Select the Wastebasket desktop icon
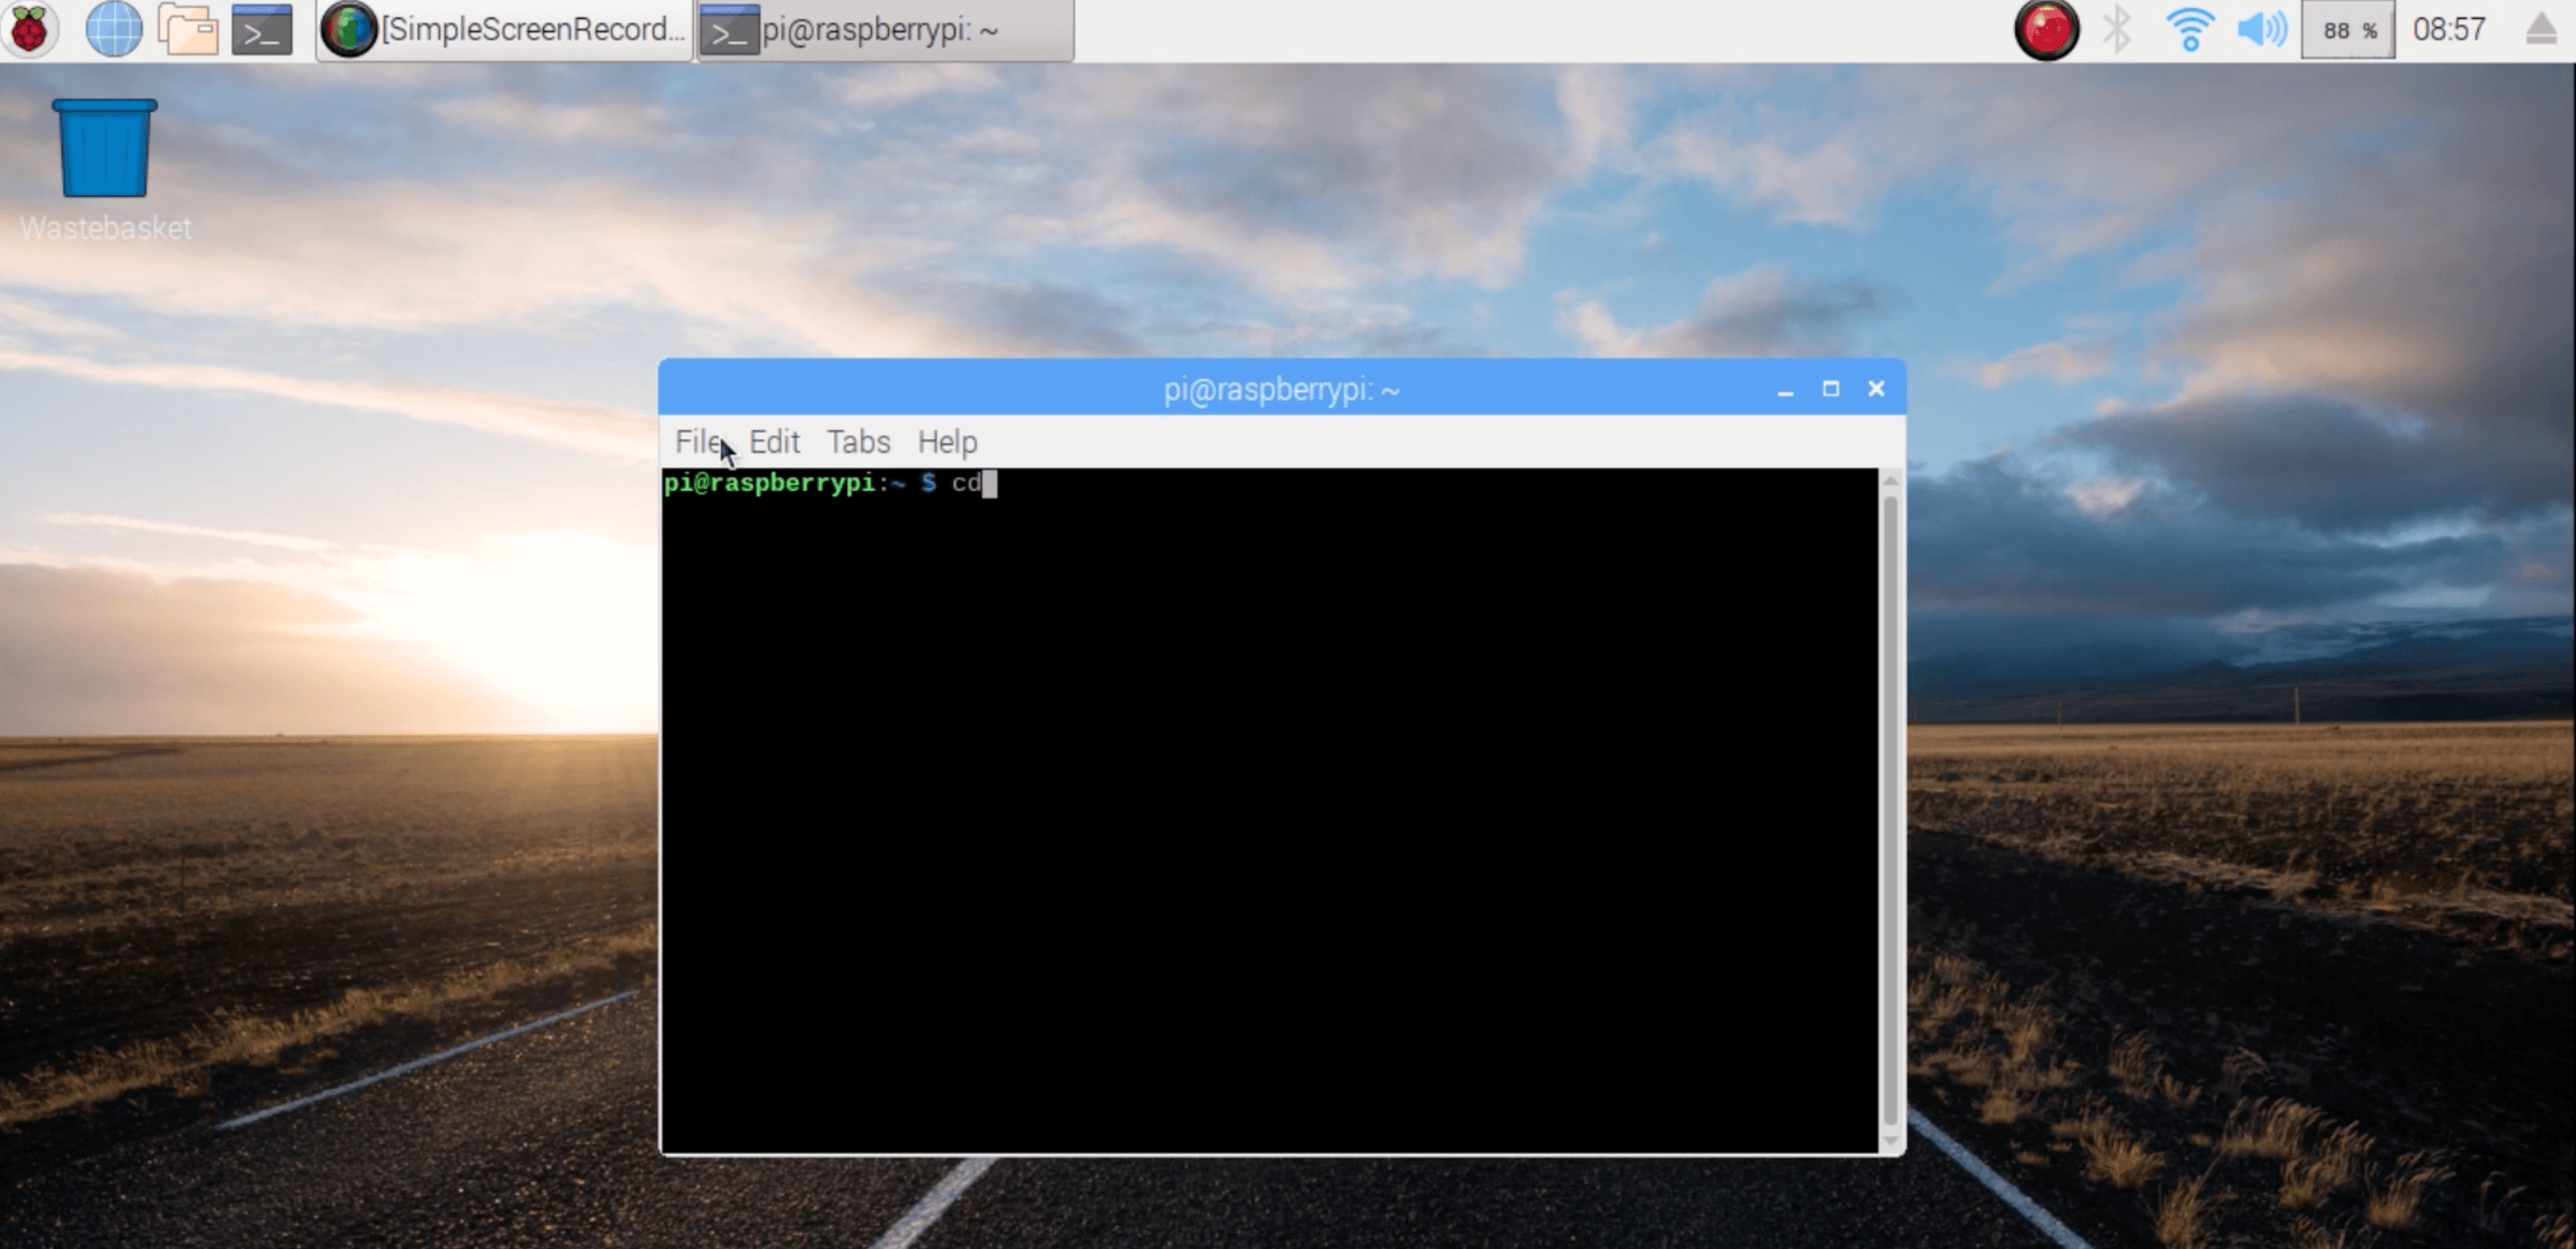 pyautogui.click(x=105, y=170)
